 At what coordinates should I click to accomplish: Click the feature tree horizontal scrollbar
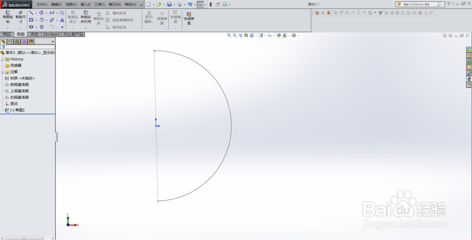(25, 238)
